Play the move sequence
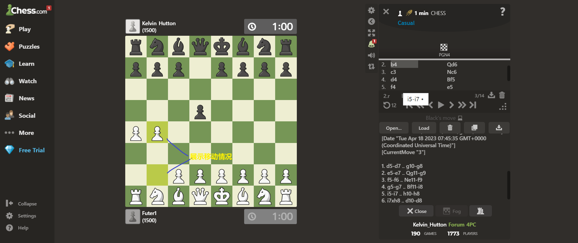 (x=441, y=105)
